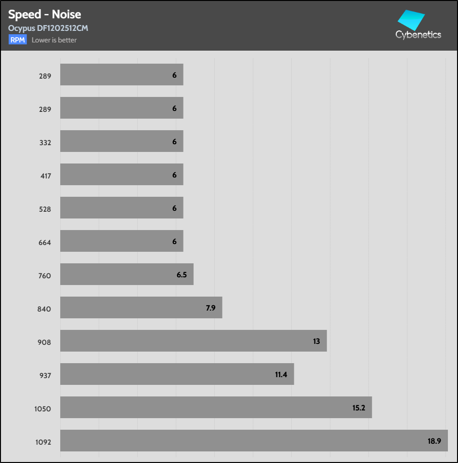Select the 332 RPM bar
Screen dimensions: 458x463
(x=121, y=141)
